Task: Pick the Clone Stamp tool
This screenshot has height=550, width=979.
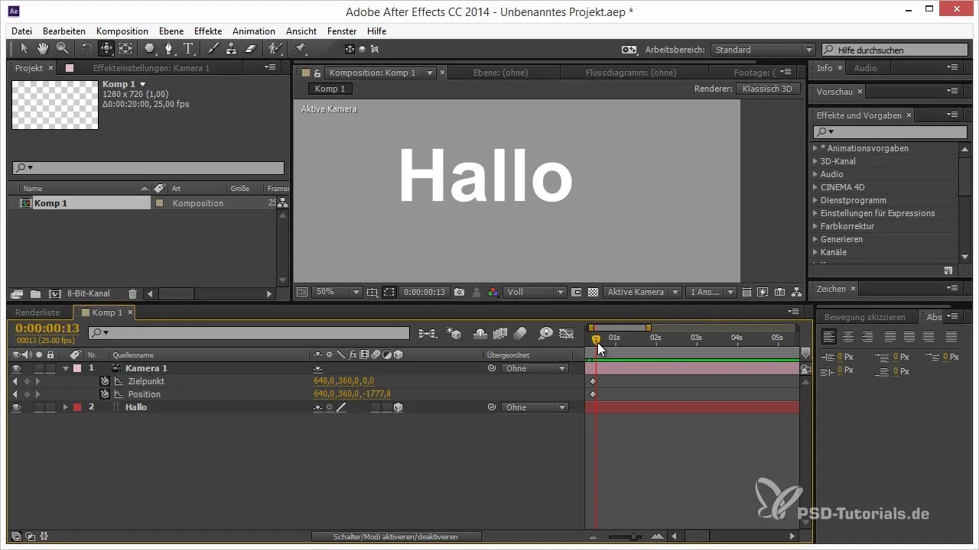Action: [231, 49]
